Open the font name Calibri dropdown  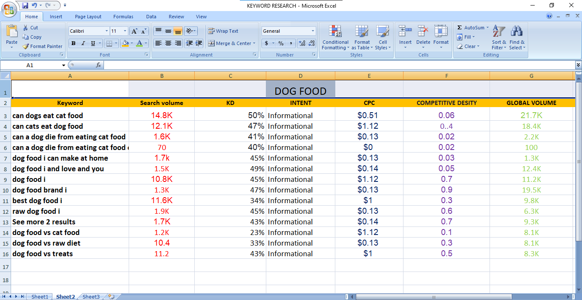click(x=107, y=31)
